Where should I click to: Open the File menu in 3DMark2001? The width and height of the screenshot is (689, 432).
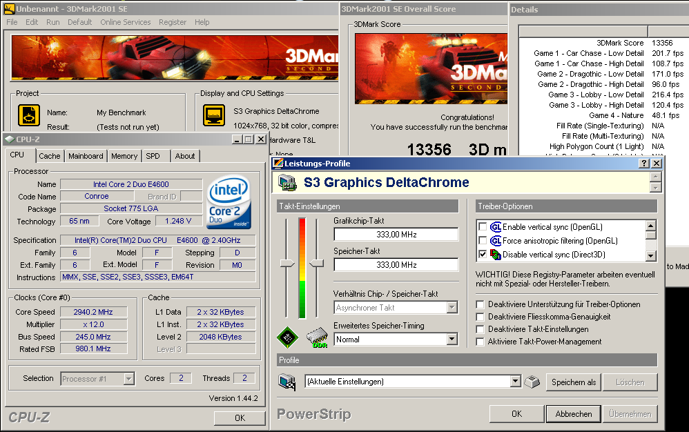tap(12, 22)
